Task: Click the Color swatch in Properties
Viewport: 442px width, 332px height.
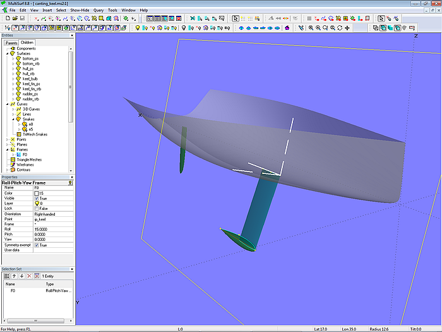Action: pos(37,193)
